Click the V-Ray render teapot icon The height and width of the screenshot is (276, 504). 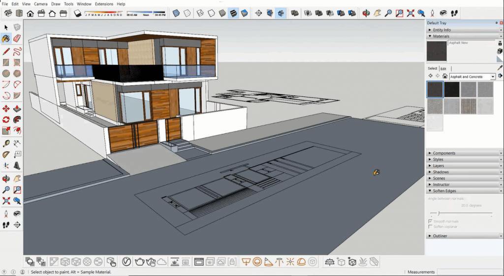pyautogui.click(x=139, y=262)
